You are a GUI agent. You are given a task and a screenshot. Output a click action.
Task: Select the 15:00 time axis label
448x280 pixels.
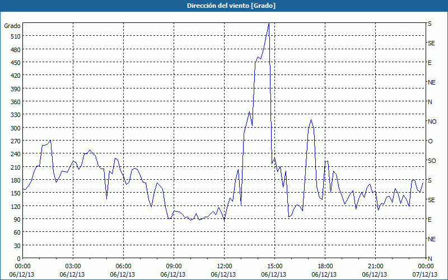[x=274, y=267]
